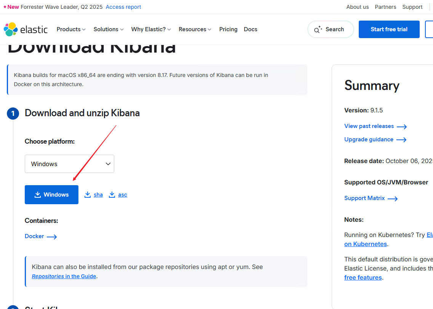Click the Elastic logo
This screenshot has height=309, width=433.
(x=26, y=29)
